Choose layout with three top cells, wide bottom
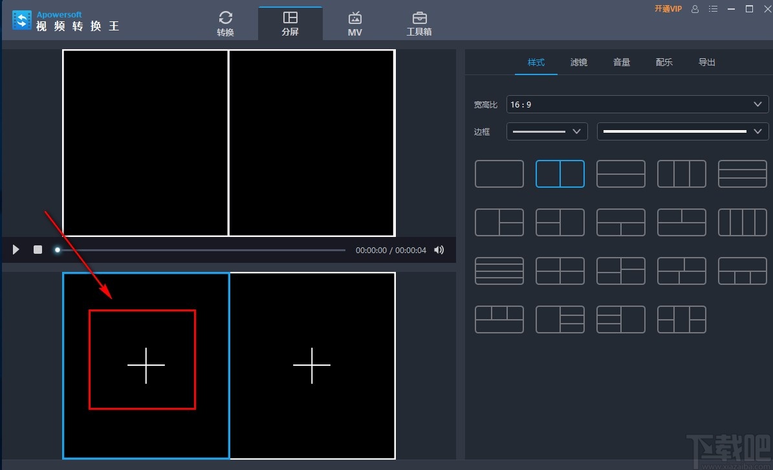773x470 pixels. (x=499, y=320)
